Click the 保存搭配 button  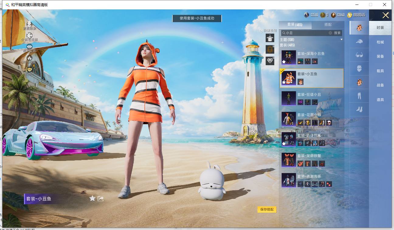coord(267,209)
